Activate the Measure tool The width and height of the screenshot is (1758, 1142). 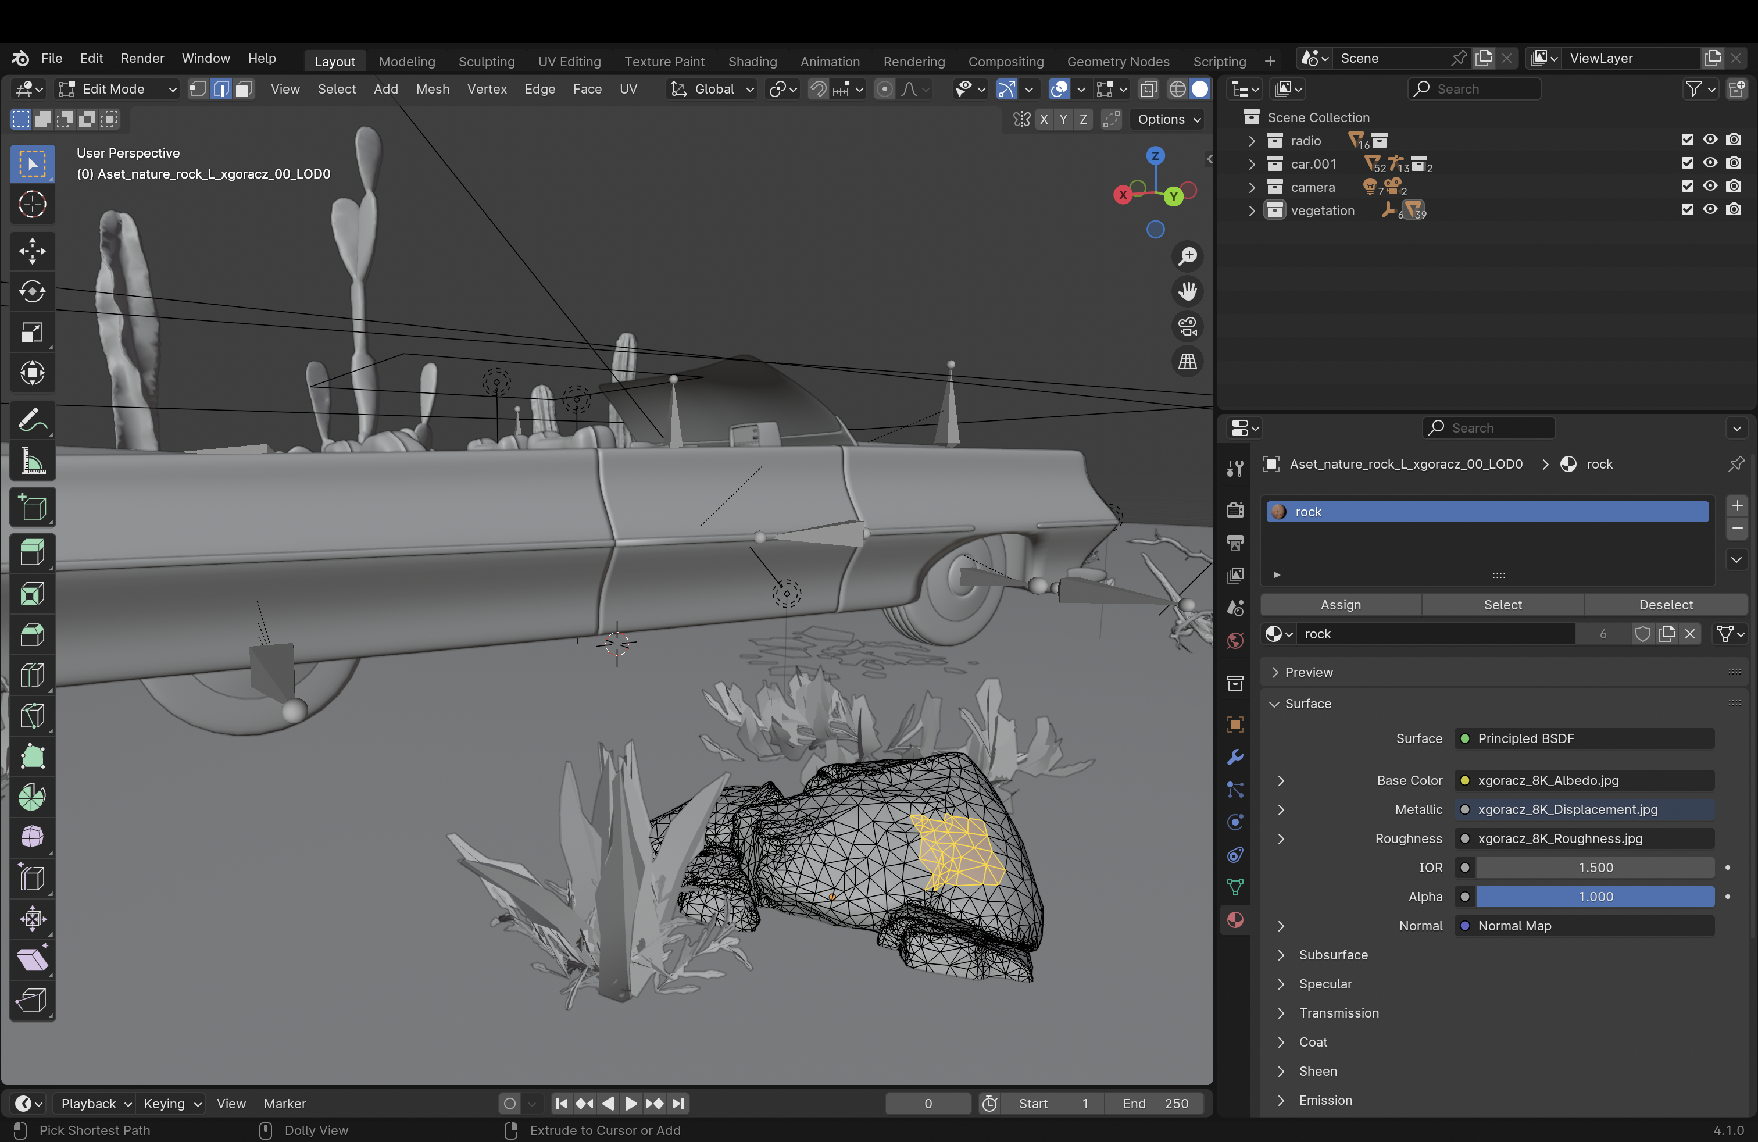point(32,462)
